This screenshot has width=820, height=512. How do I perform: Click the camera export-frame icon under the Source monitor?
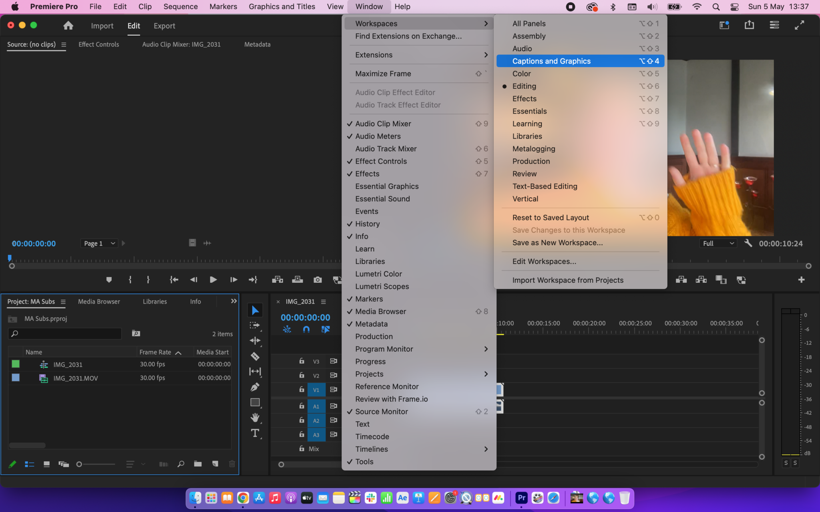pos(318,280)
